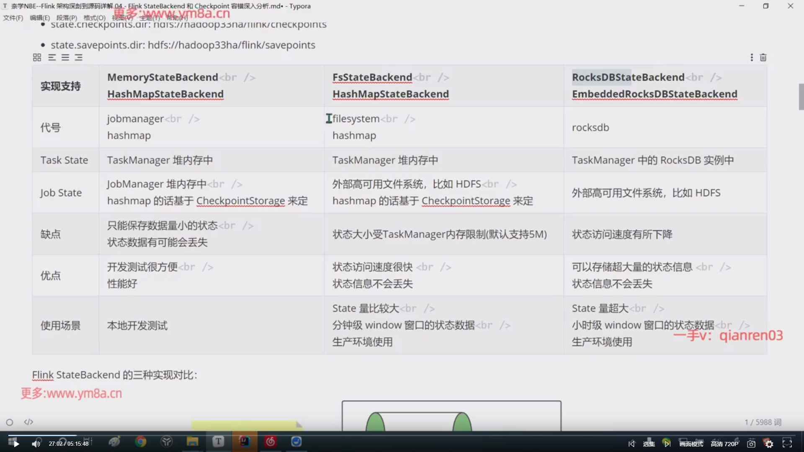Delete the table with trash icon
This screenshot has height=452, width=804.
pyautogui.click(x=763, y=57)
